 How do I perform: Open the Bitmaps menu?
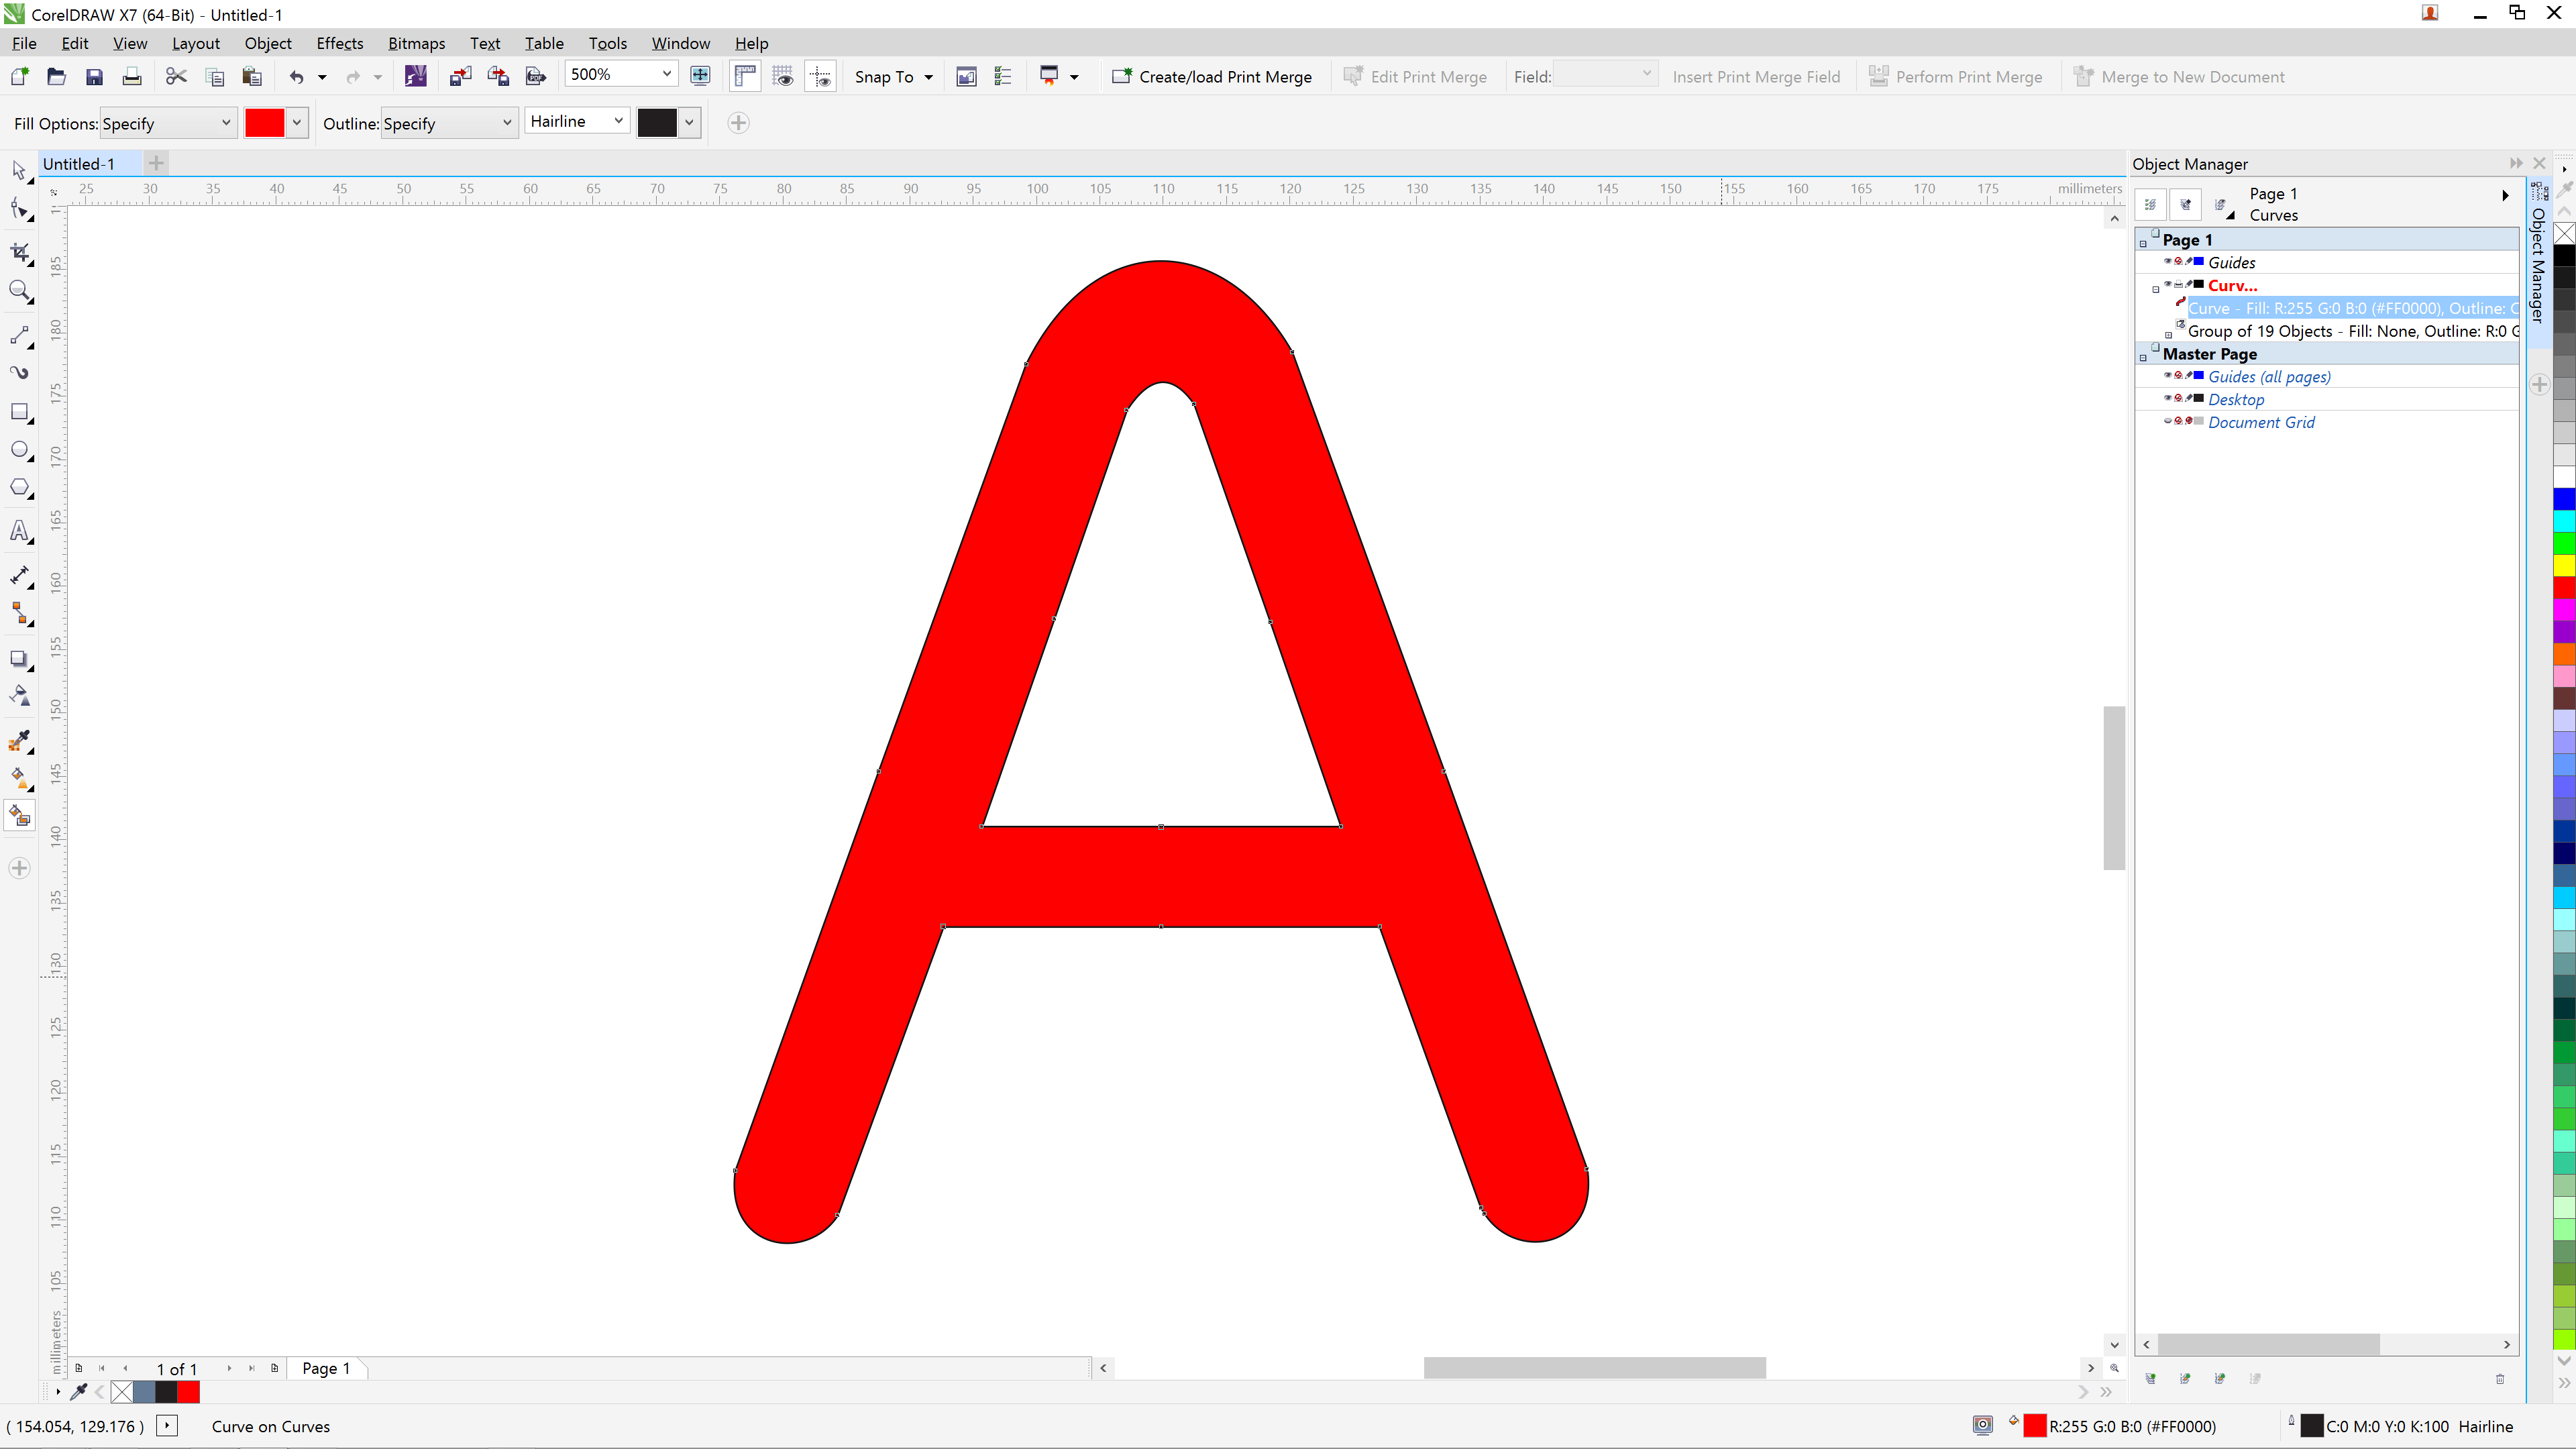[x=416, y=43]
